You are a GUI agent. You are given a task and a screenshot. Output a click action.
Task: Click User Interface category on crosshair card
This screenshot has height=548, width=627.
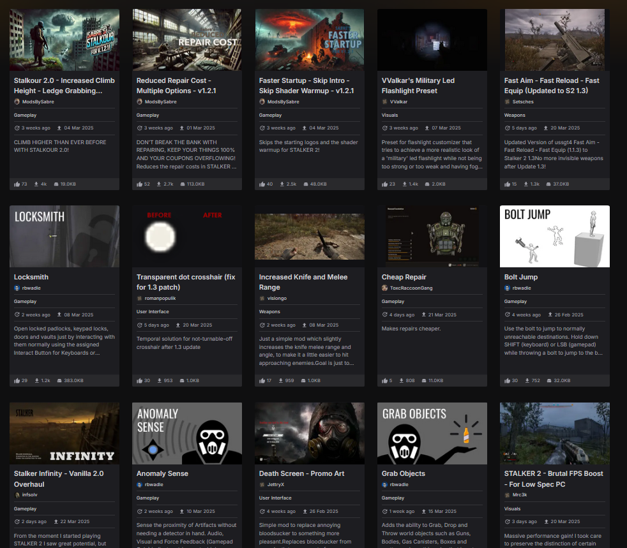pyautogui.click(x=153, y=311)
